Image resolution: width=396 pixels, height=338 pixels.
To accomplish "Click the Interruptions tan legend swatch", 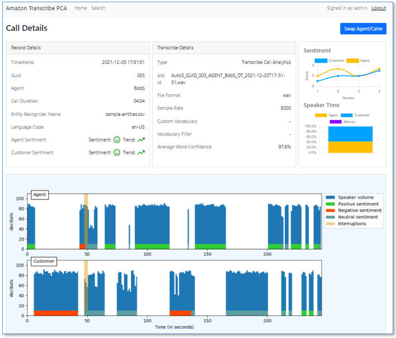I will click(x=330, y=224).
